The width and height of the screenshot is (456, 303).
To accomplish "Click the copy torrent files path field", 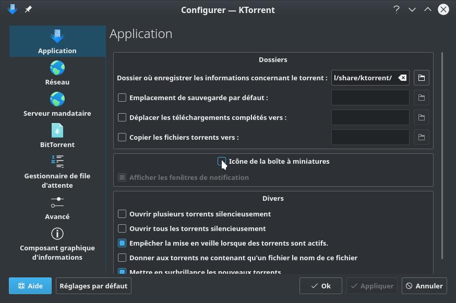I will click(x=370, y=137).
